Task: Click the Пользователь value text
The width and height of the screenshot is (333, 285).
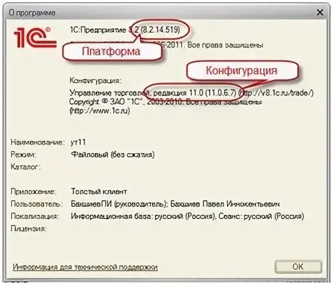Action: tap(175, 204)
